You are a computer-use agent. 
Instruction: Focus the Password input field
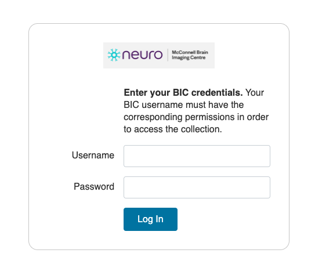point(197,187)
